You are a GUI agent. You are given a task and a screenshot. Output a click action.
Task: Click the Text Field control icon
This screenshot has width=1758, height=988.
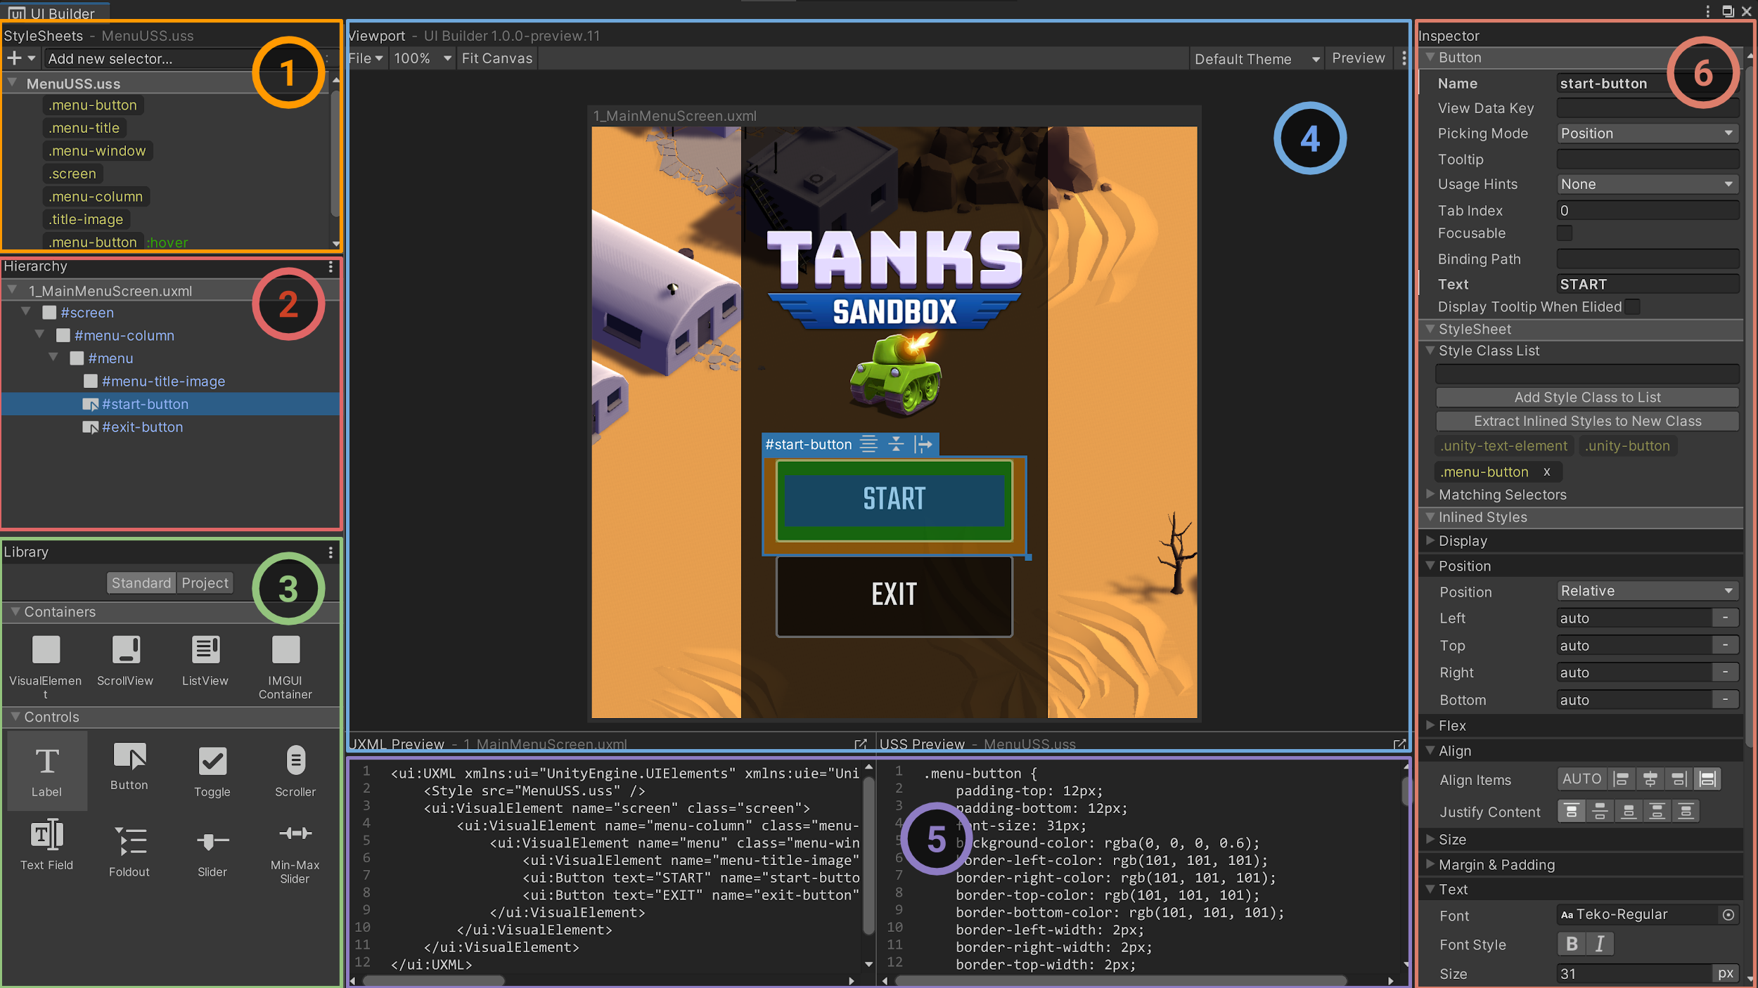pyautogui.click(x=46, y=841)
